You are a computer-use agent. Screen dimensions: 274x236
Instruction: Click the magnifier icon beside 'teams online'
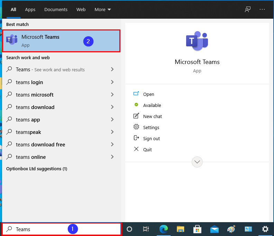coord(9,157)
